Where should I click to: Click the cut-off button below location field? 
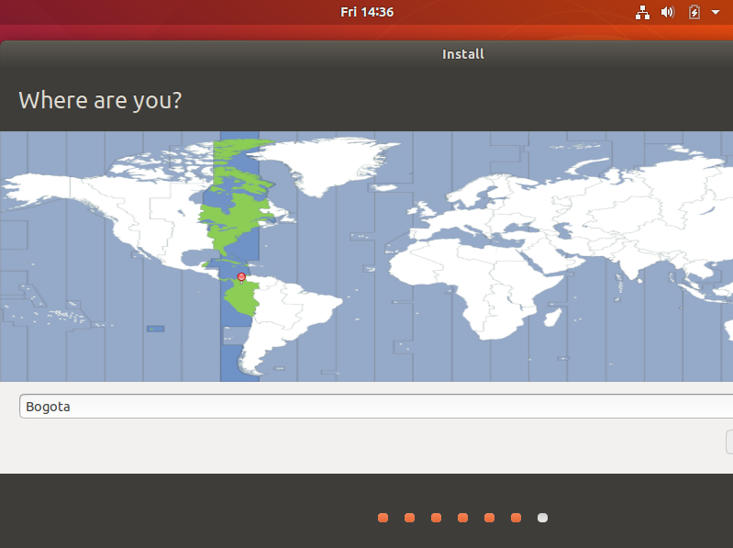(728, 442)
